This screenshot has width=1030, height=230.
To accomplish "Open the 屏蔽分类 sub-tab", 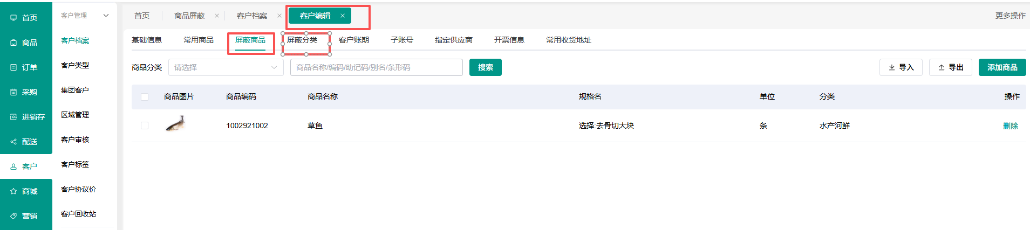I will click(x=302, y=40).
